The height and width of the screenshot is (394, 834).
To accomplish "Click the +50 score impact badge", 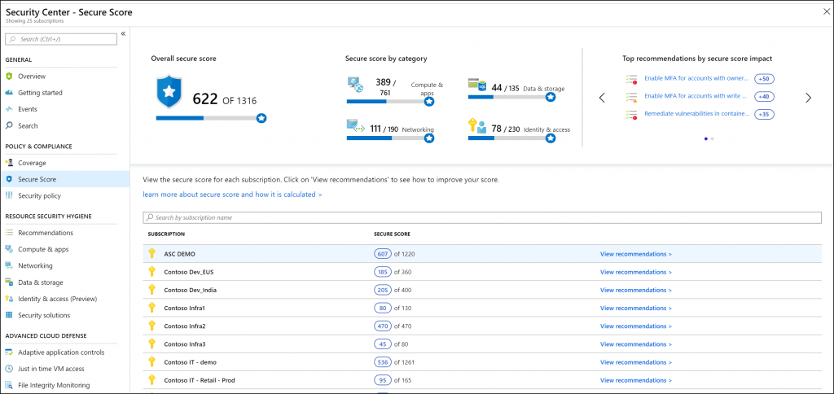I will click(764, 79).
